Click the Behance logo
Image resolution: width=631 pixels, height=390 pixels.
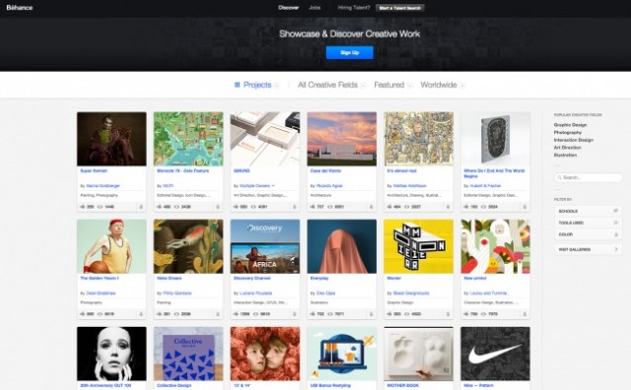[x=20, y=7]
